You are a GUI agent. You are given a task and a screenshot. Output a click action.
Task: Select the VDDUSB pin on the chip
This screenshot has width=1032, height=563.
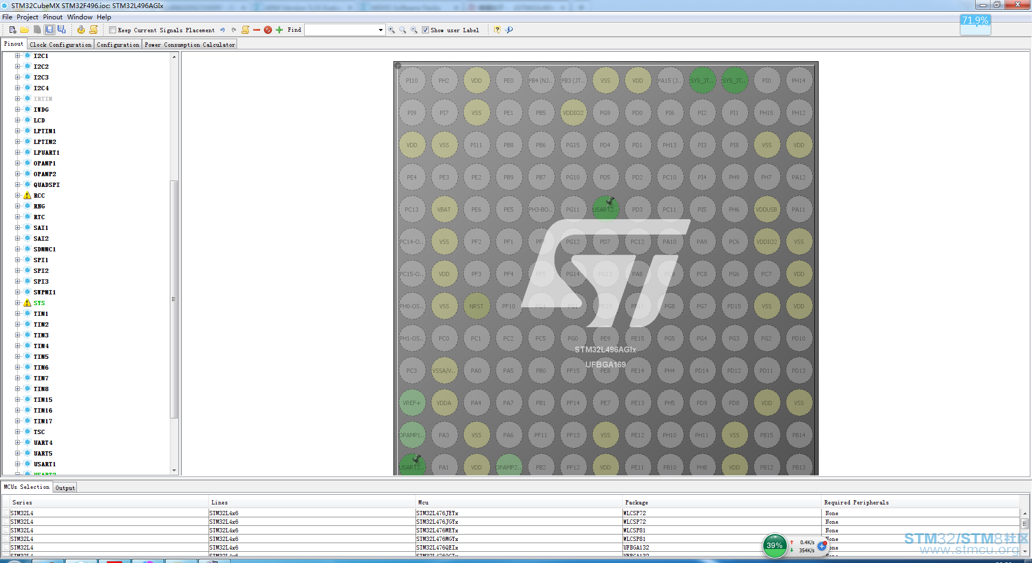(x=766, y=210)
